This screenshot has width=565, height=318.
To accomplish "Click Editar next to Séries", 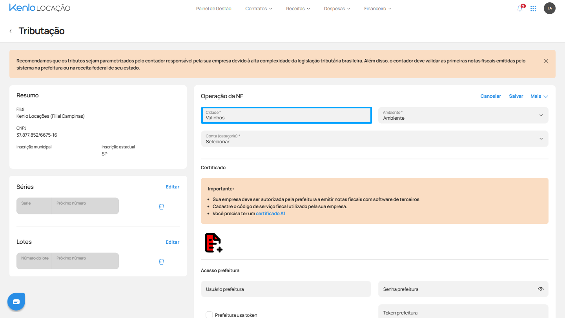I will pyautogui.click(x=172, y=187).
